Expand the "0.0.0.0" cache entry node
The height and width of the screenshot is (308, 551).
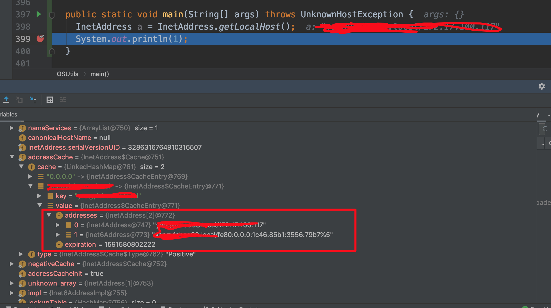(x=30, y=176)
